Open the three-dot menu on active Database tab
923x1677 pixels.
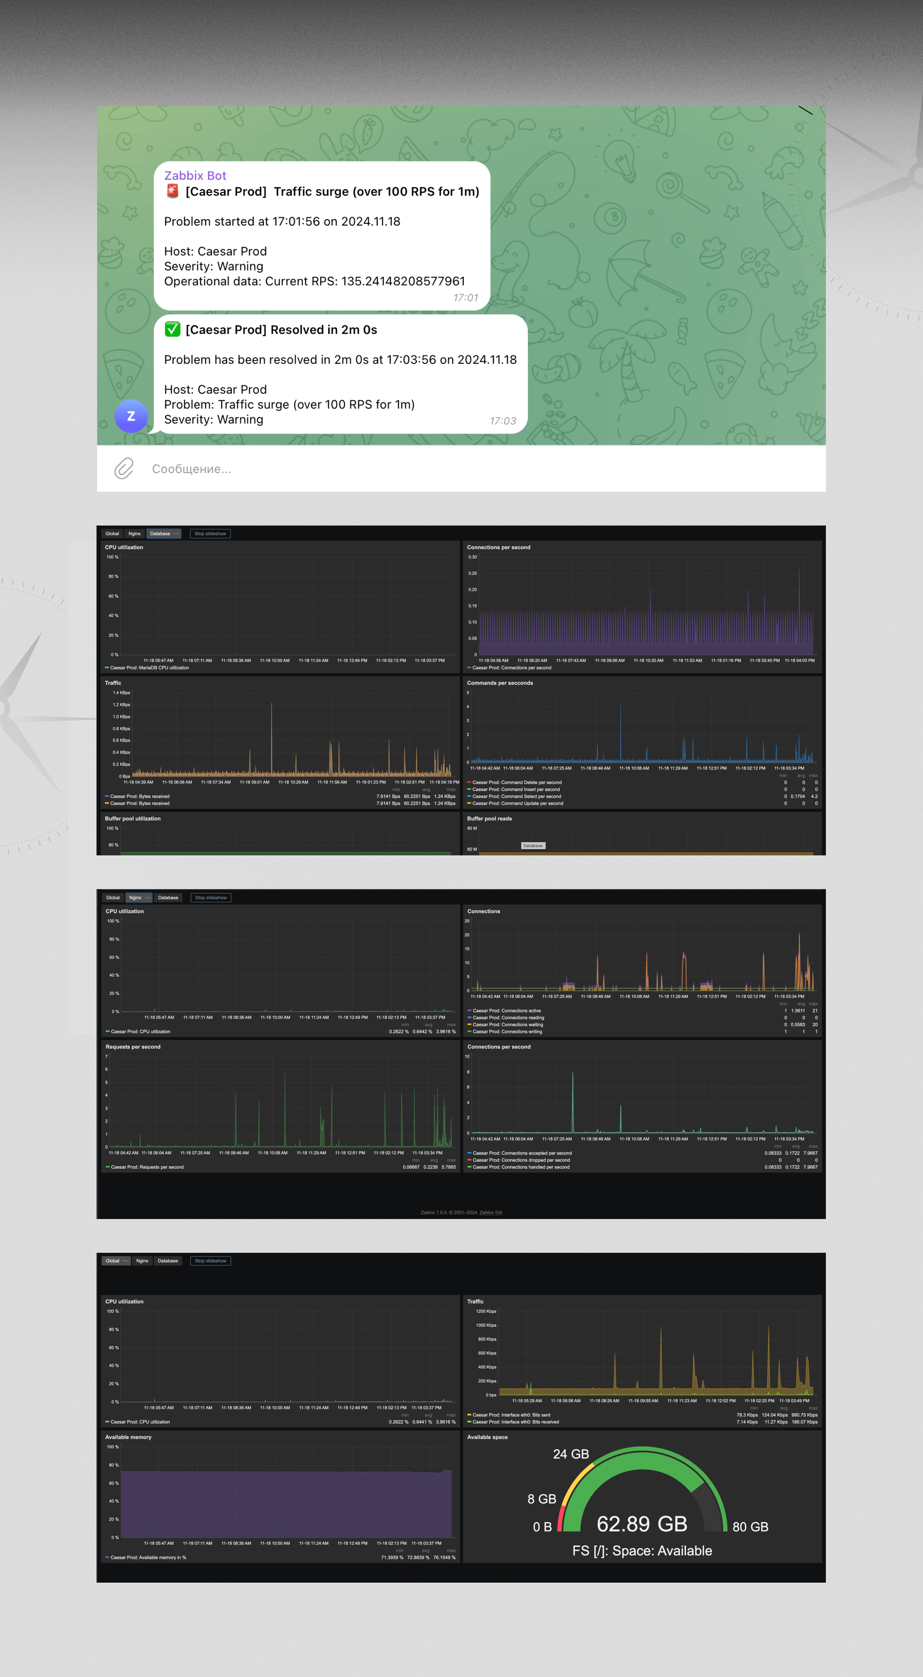coord(176,534)
